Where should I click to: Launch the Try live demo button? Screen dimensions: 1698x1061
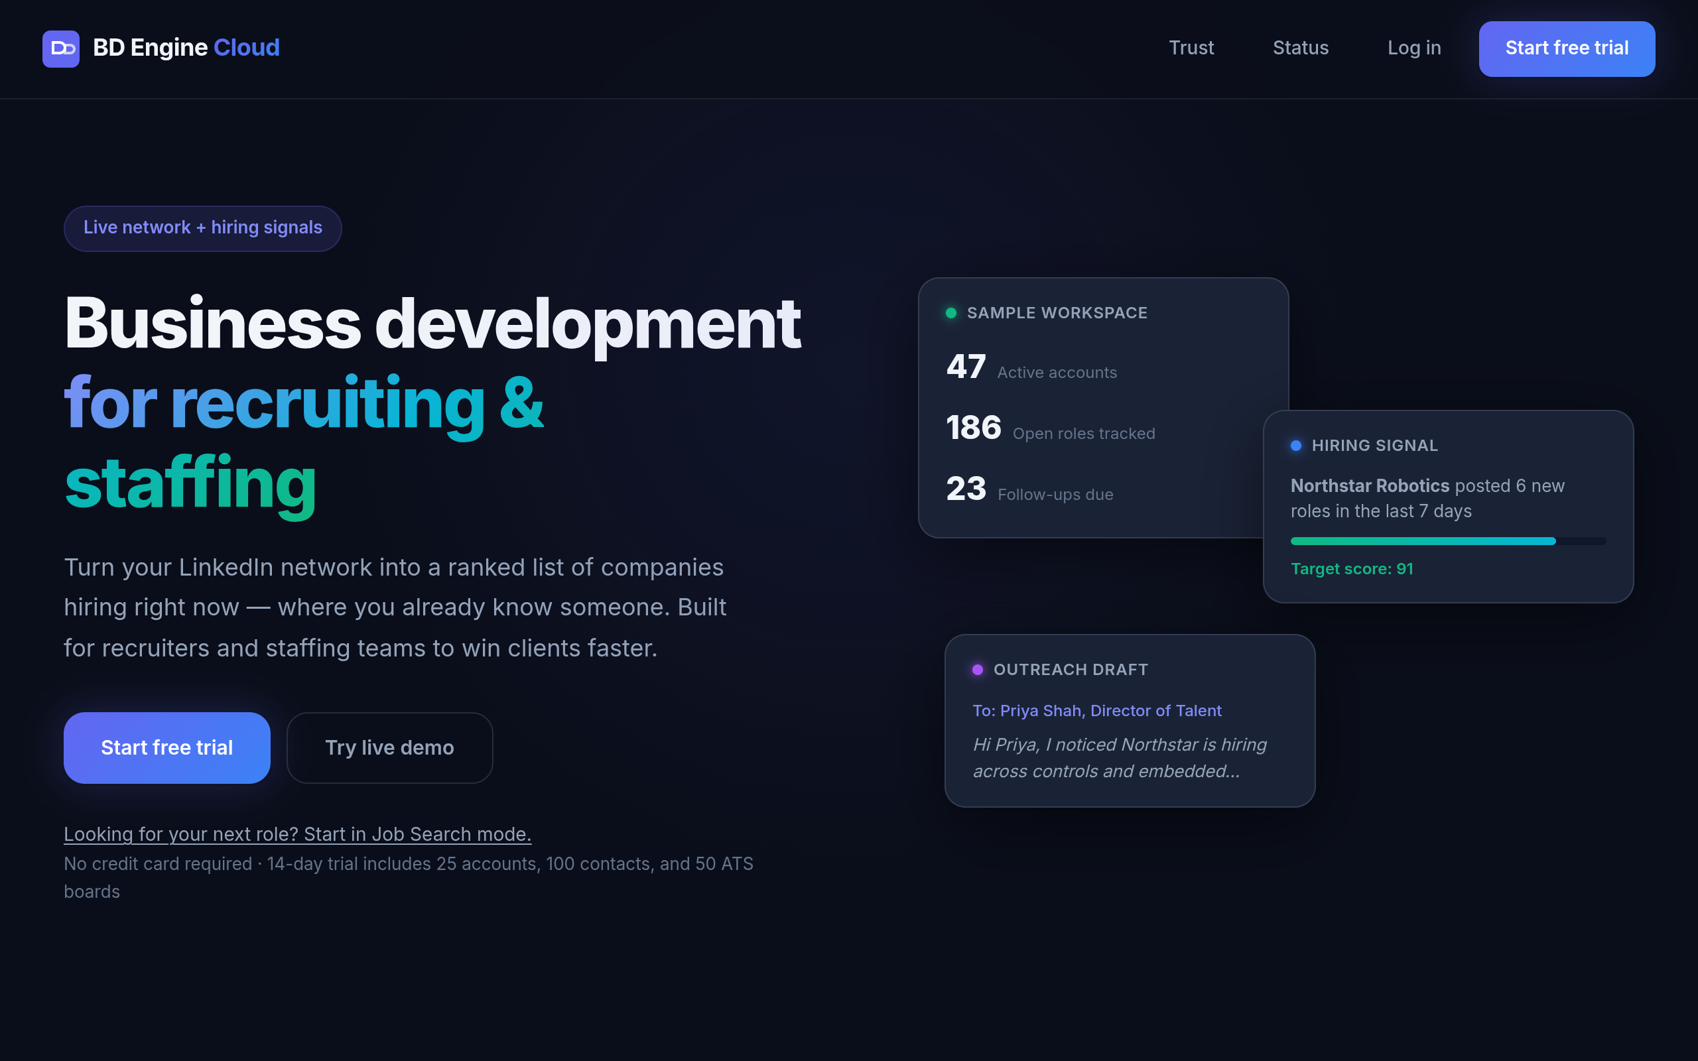[x=389, y=747]
